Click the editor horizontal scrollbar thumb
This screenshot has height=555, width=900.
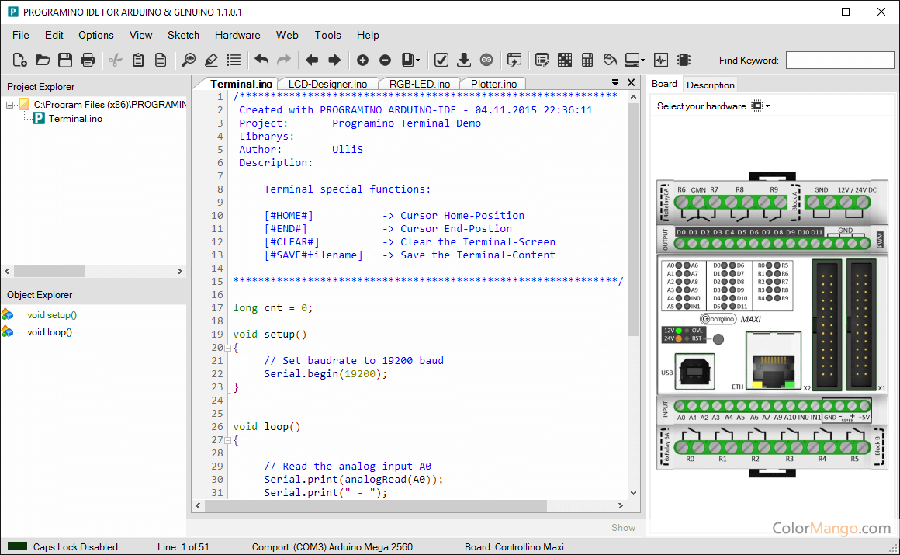376,505
